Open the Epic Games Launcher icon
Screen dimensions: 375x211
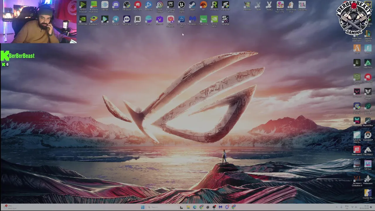click(171, 7)
